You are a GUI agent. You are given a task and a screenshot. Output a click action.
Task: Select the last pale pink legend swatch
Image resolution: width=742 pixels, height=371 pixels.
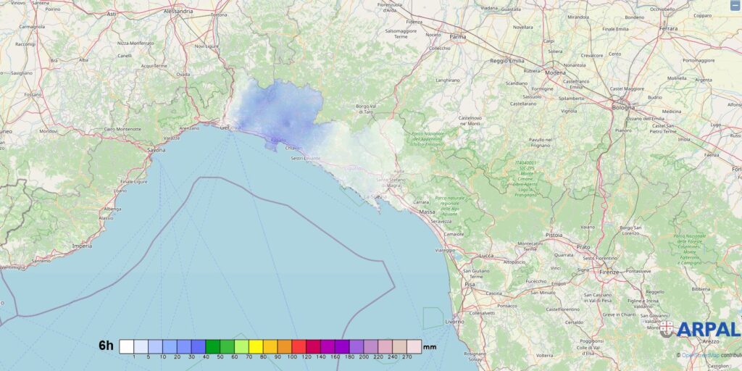(x=413, y=346)
